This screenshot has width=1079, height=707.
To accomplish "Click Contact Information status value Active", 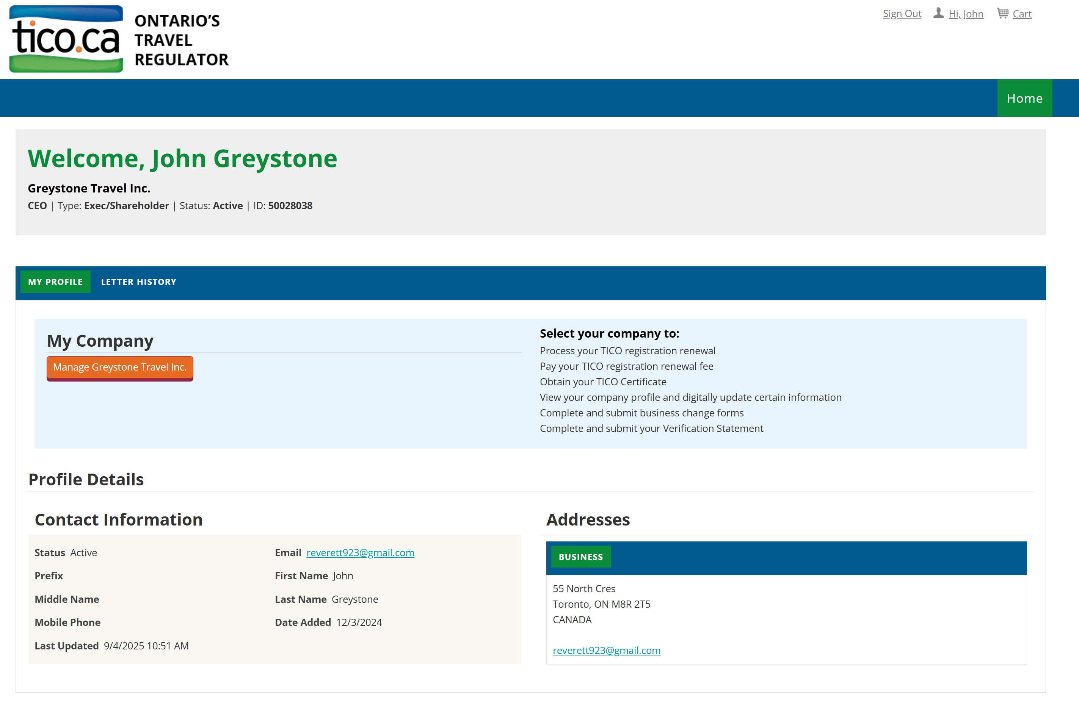I will 83,552.
